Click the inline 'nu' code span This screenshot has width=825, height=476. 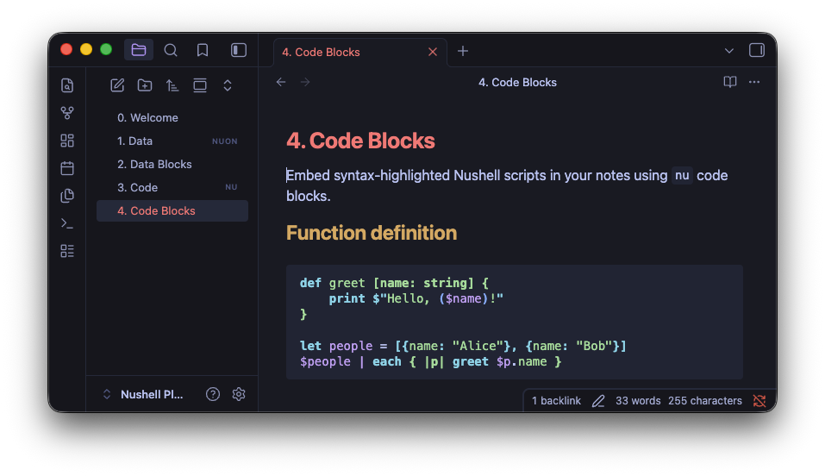[682, 175]
